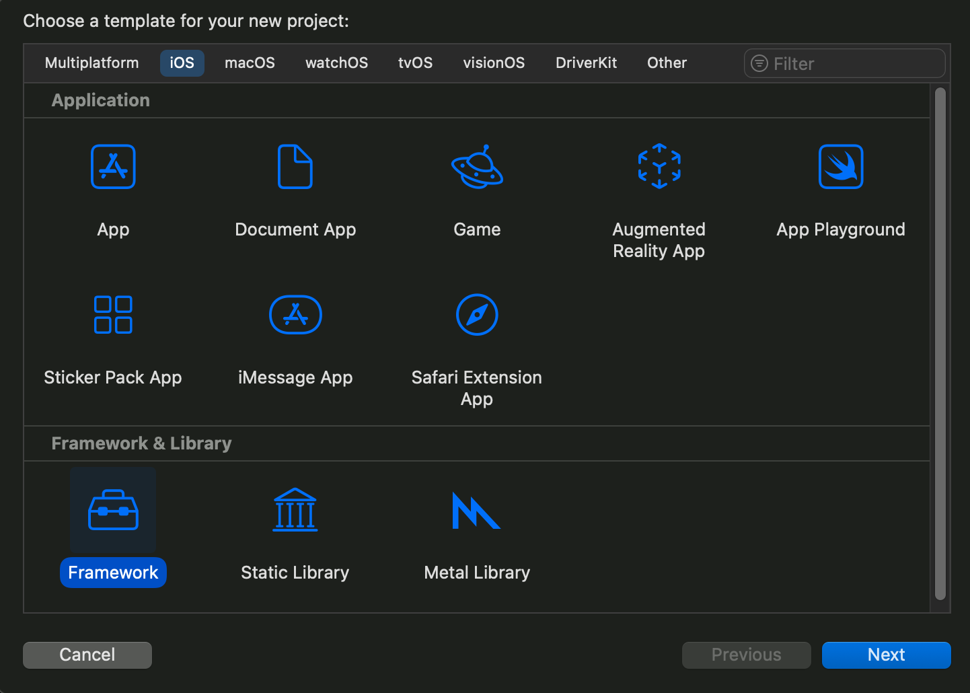This screenshot has height=693, width=970.
Task: Open the DriverKit tab
Action: click(586, 63)
